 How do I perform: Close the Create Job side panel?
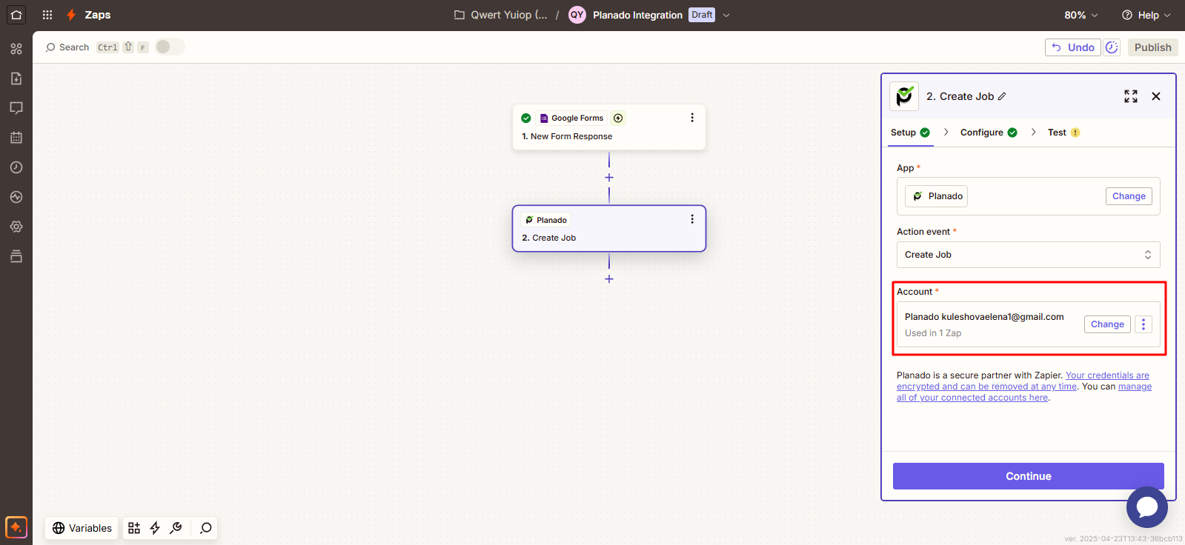click(1156, 96)
